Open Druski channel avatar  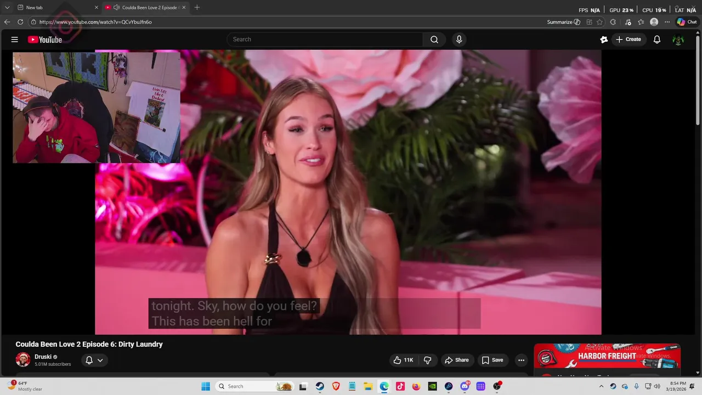23,360
